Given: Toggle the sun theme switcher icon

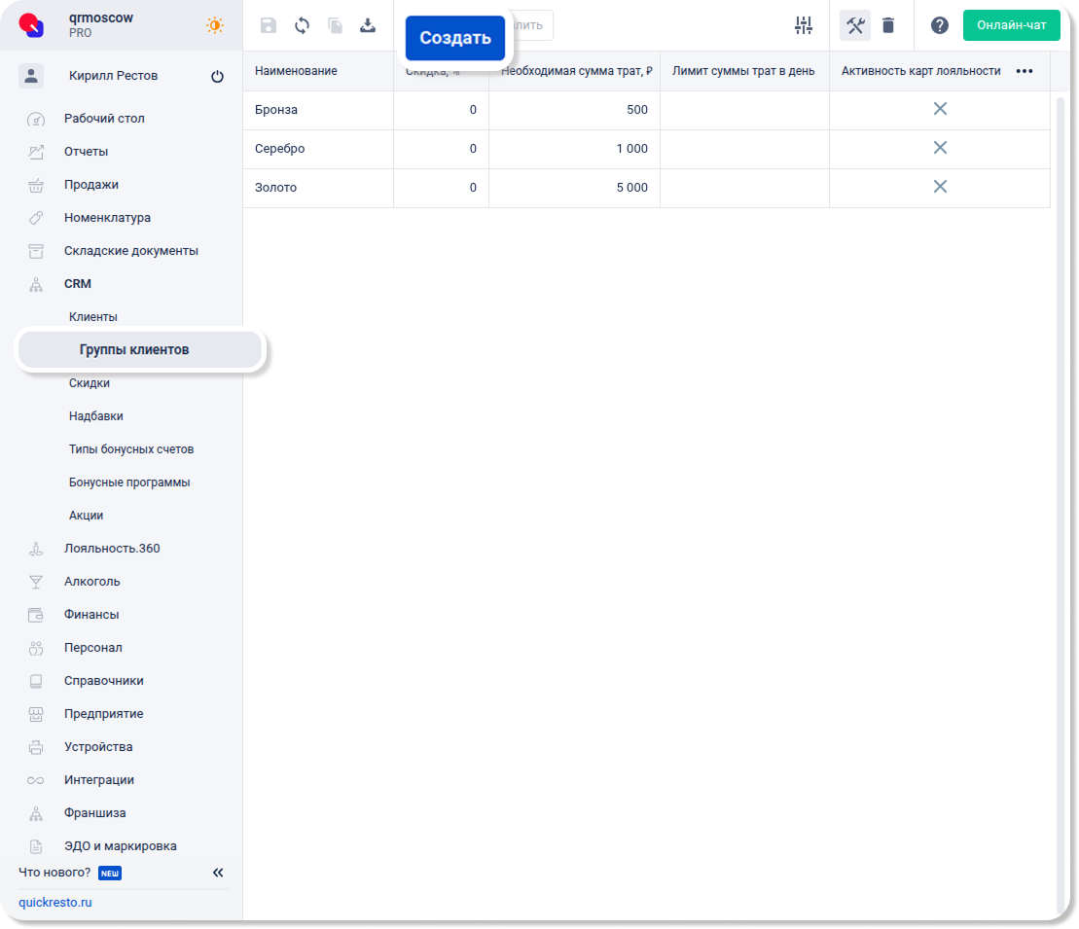Looking at the screenshot, I should click(215, 25).
